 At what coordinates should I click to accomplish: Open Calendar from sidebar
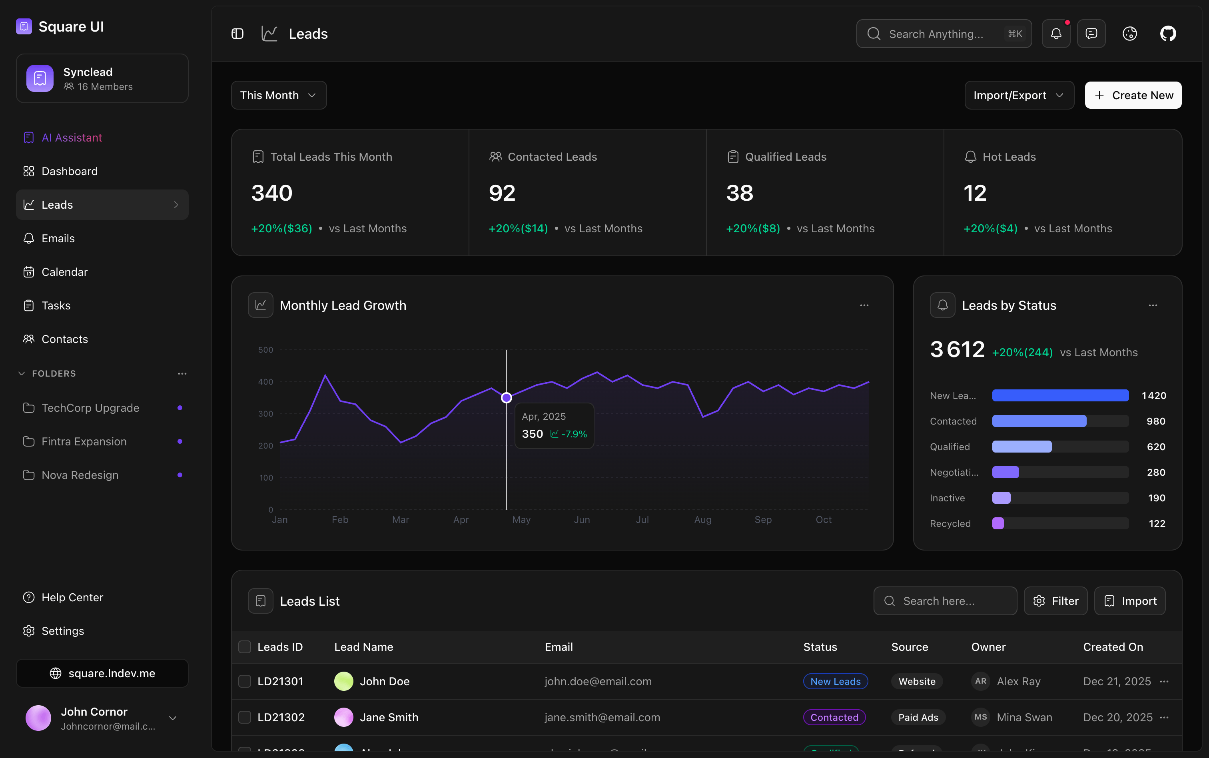[64, 272]
